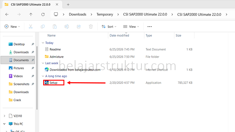235x132 pixels.
Task: Click the pin icon beside Pictures
Action: (x=33, y=68)
